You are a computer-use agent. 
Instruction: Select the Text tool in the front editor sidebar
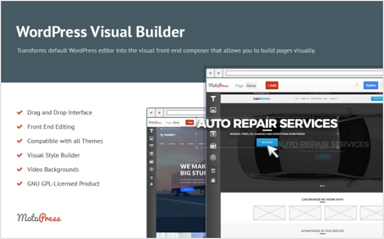213,99
